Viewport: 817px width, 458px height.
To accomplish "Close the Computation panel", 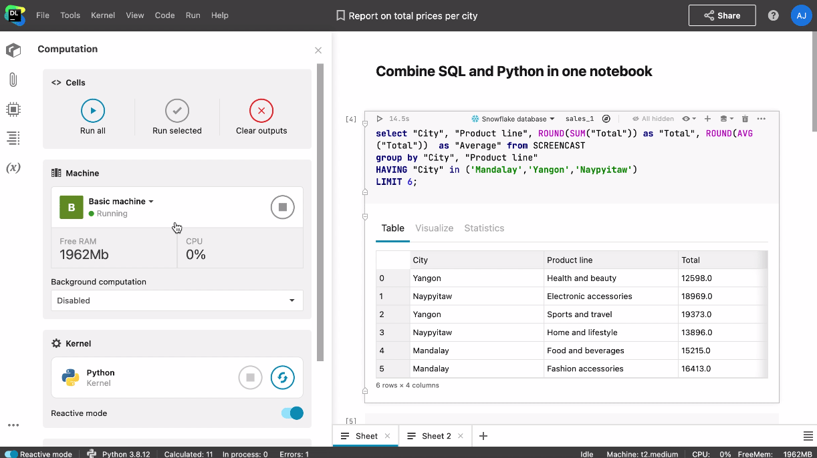I will pyautogui.click(x=318, y=50).
